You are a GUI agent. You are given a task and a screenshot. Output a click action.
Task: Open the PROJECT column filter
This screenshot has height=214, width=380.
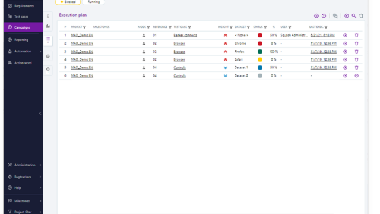tap(84, 27)
